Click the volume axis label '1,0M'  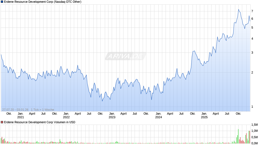pyautogui.click(x=254, y=131)
